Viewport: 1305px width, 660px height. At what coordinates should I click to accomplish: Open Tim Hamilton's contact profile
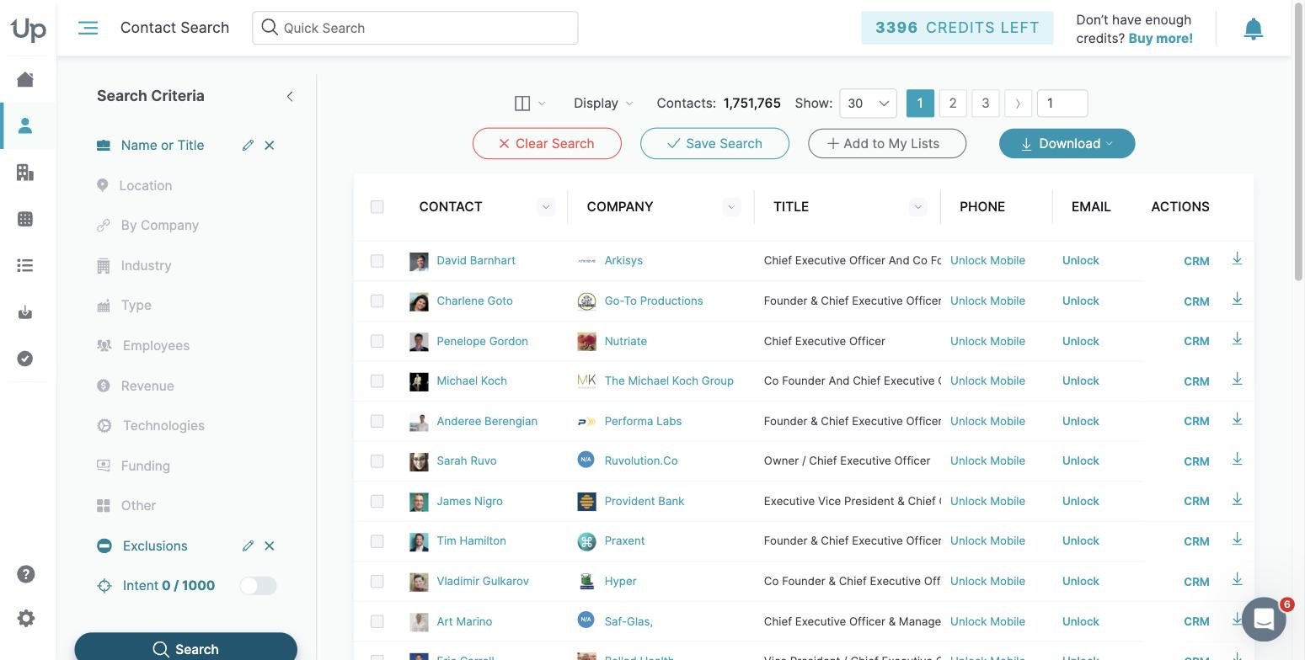click(471, 541)
